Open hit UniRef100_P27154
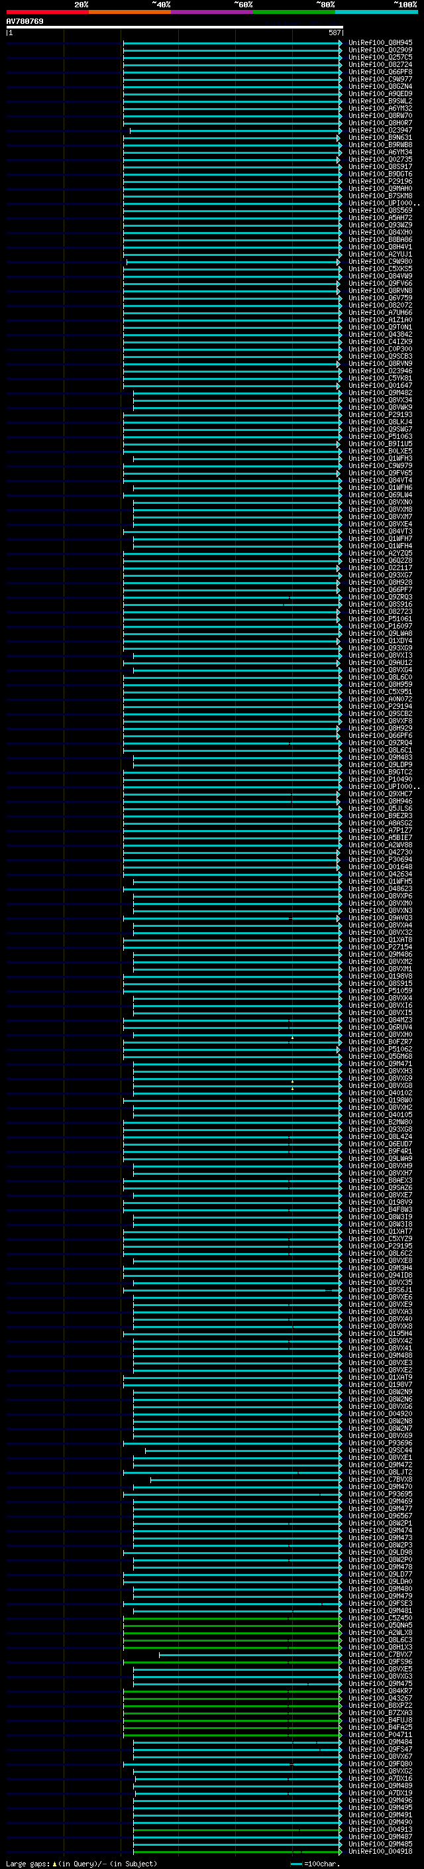Image resolution: width=424 pixels, height=1869 pixels. click(x=380, y=947)
